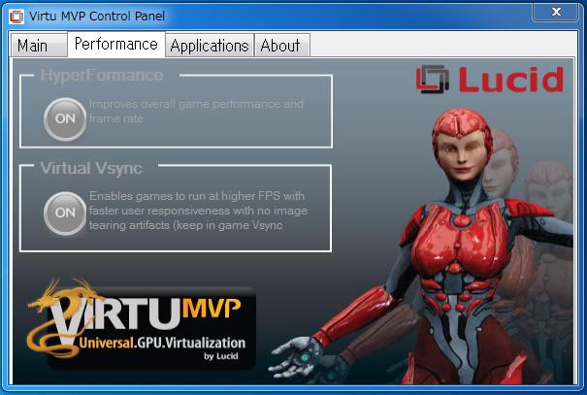This screenshot has height=395, width=587.
Task: Click the HyperFormance heading text
Action: click(102, 76)
